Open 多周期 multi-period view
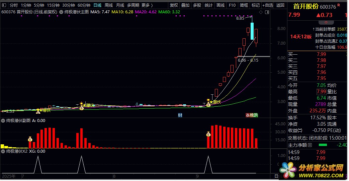This screenshot has width=349, height=181. click(x=133, y=5)
